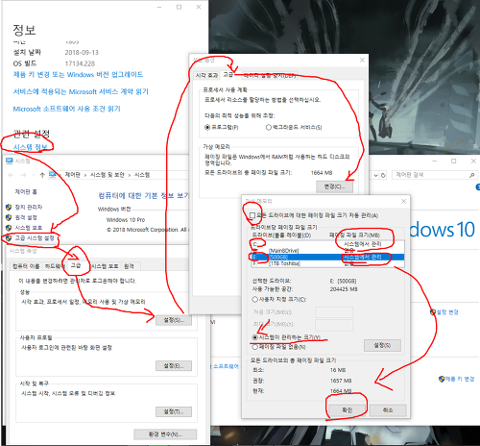480x446 pixels.
Task: Click the refresh icon beside 제어판 검색
Action: (383, 175)
